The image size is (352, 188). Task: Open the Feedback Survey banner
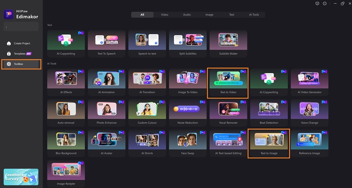[21, 177]
